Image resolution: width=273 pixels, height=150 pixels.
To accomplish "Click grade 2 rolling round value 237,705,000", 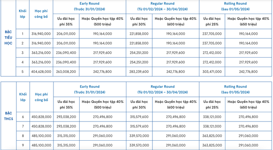I will pyautogui.click(x=212, y=43).
